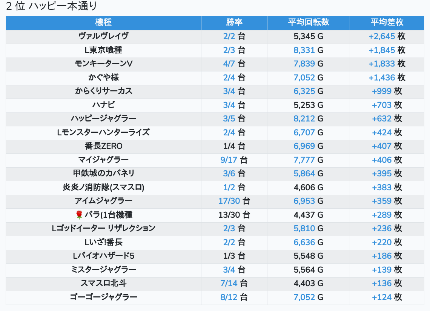Click the 機種 column header
This screenshot has width=430, height=311.
coord(103,22)
